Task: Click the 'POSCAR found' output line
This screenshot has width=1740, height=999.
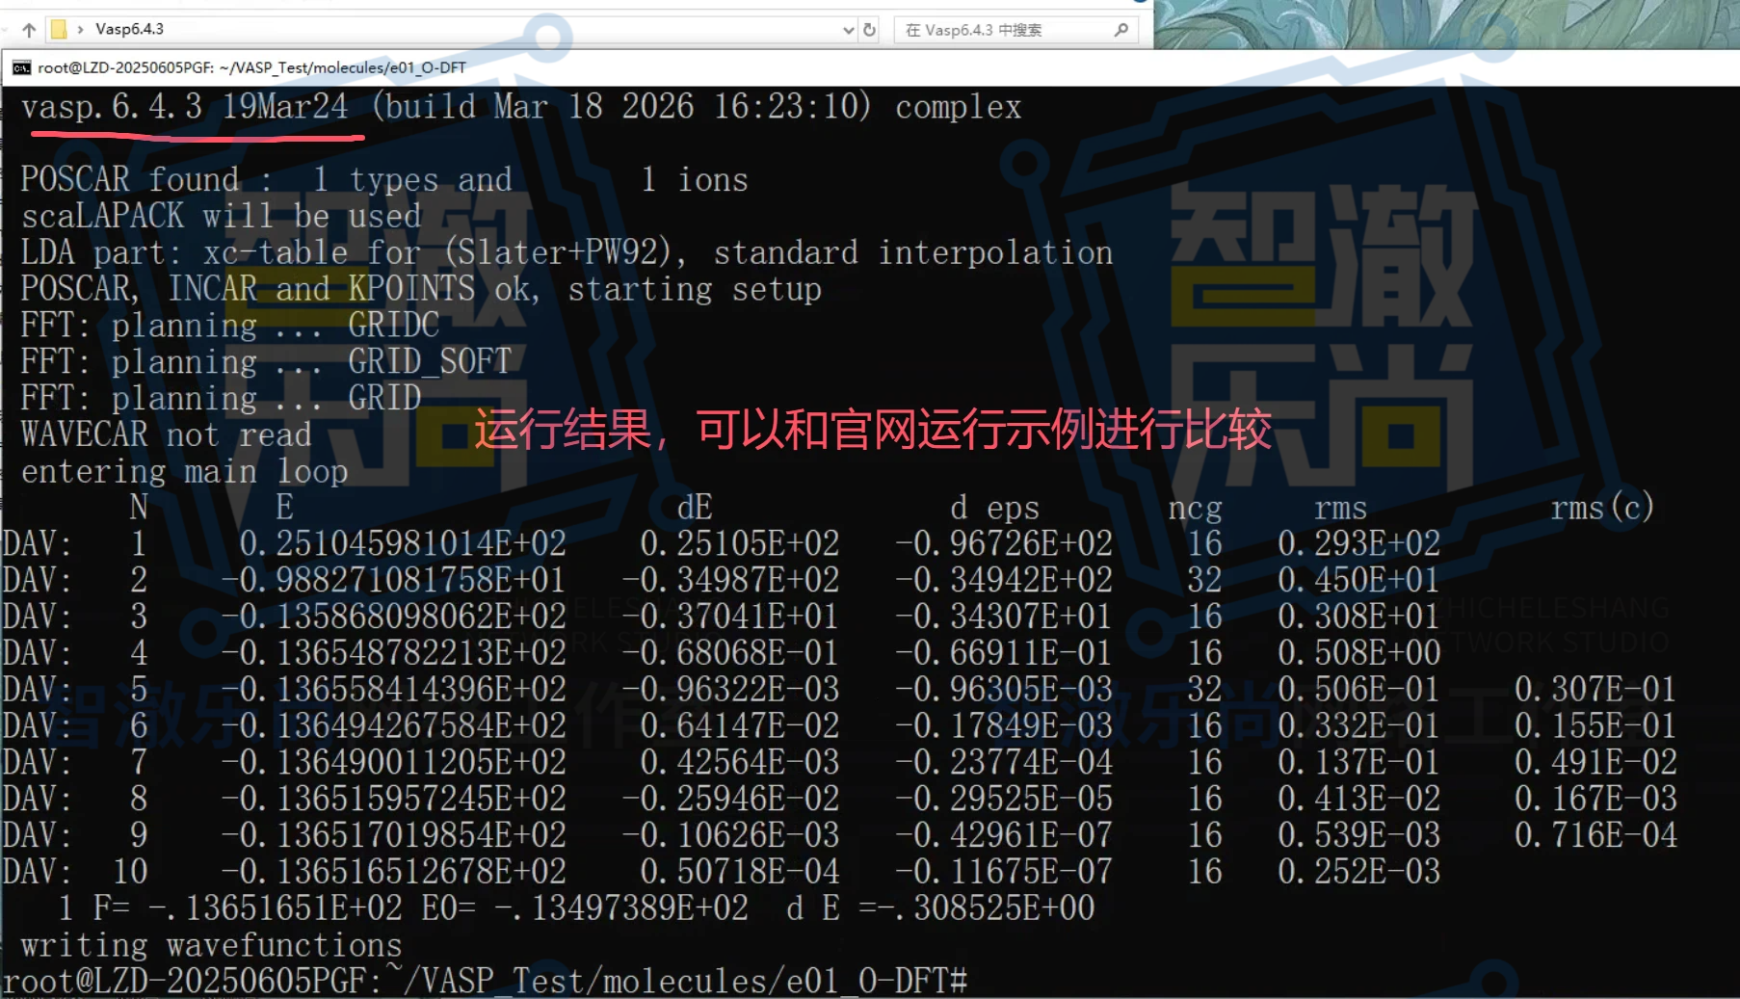Action: coord(384,180)
